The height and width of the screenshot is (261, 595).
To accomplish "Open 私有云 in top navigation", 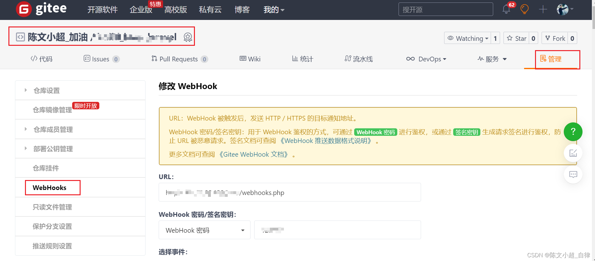I will pyautogui.click(x=210, y=10).
